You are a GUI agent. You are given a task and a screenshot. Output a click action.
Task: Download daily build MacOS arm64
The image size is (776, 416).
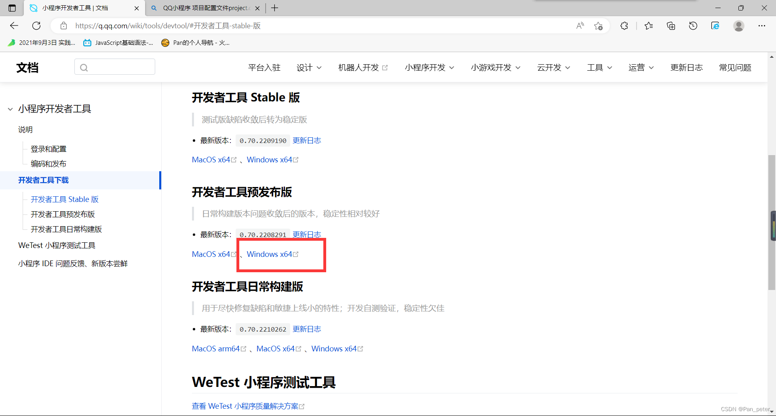pos(219,349)
